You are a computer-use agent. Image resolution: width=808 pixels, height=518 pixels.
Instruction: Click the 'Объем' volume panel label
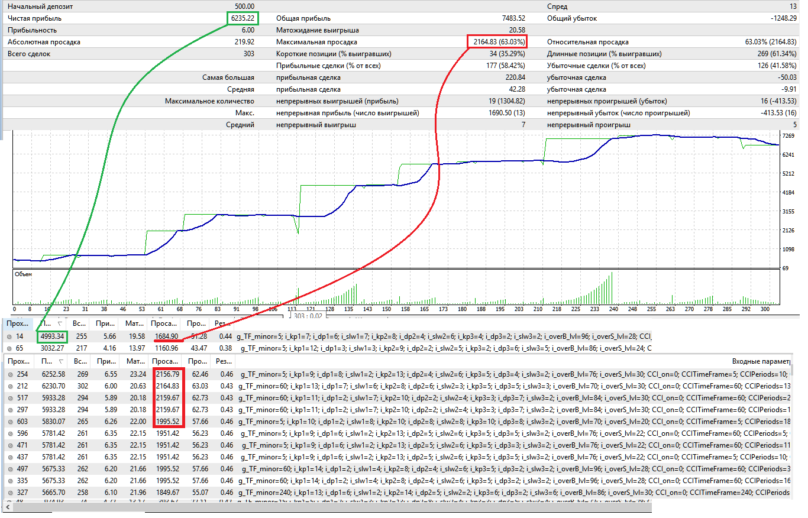[24, 274]
